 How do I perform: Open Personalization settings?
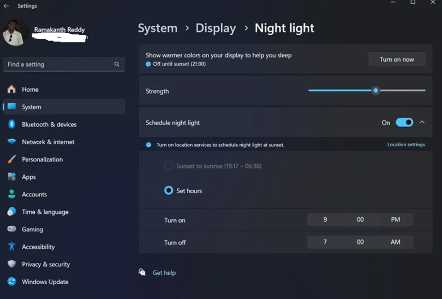64,159
